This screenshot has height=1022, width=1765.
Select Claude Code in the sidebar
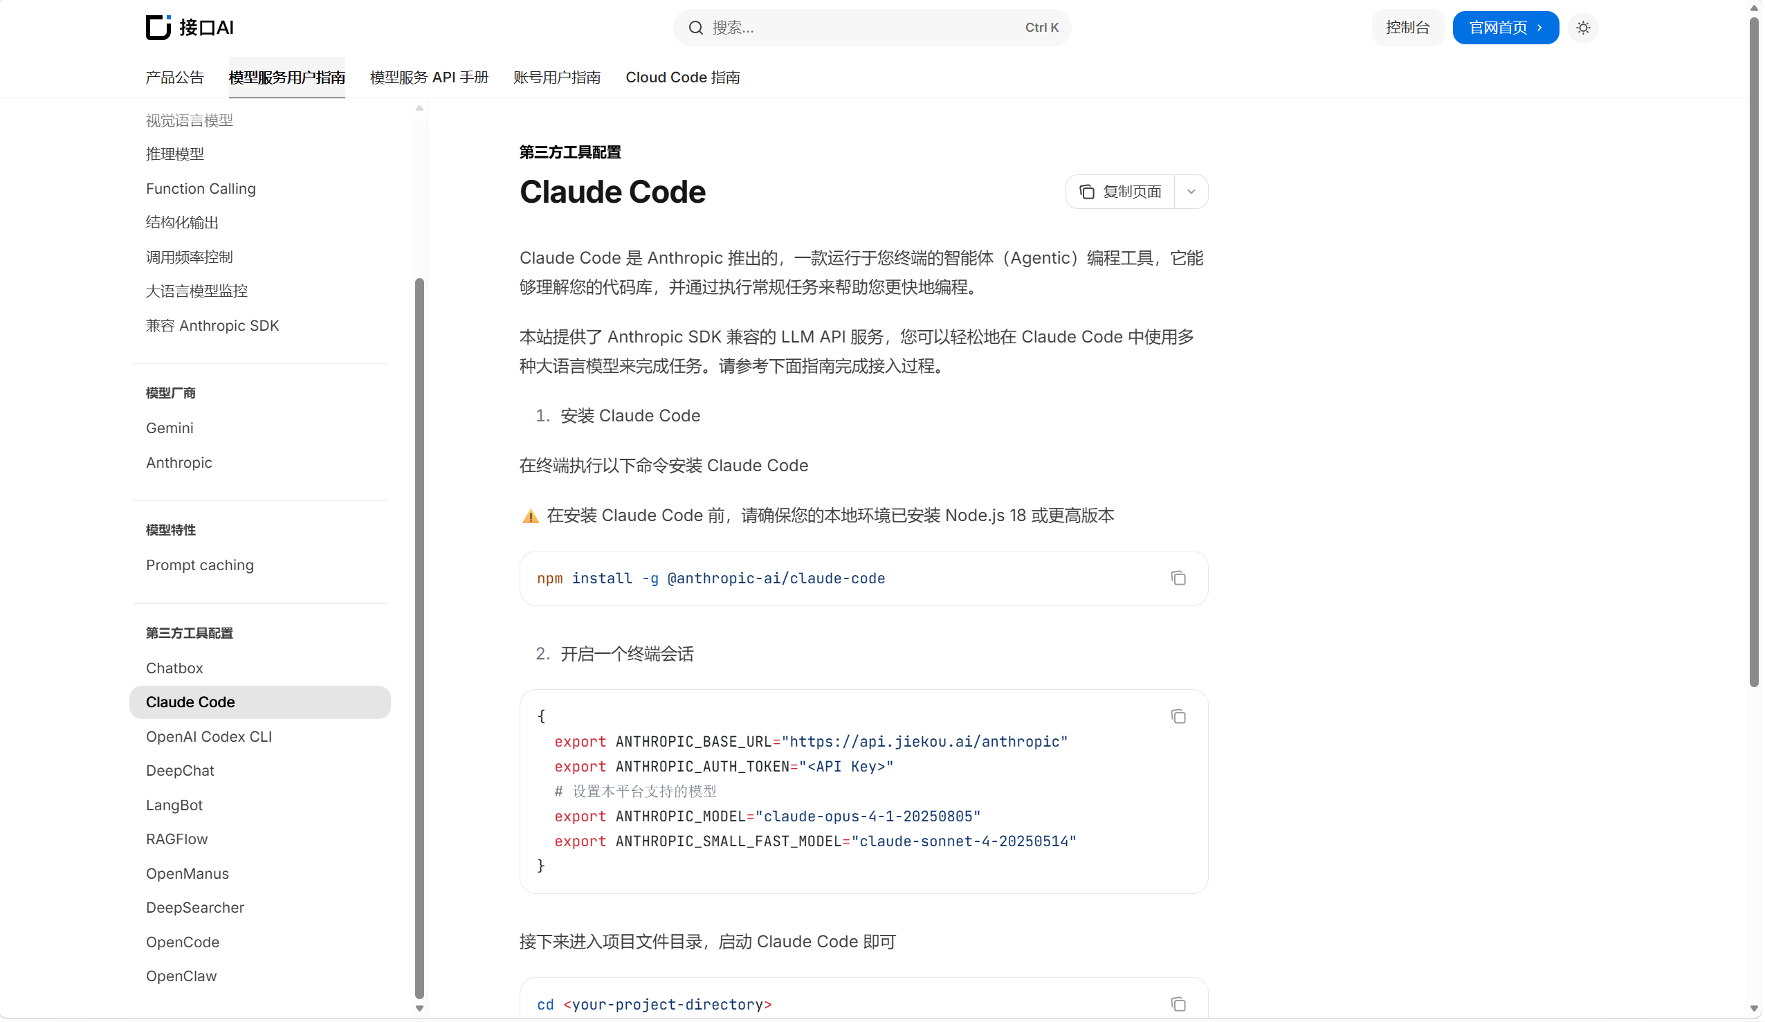[261, 702]
